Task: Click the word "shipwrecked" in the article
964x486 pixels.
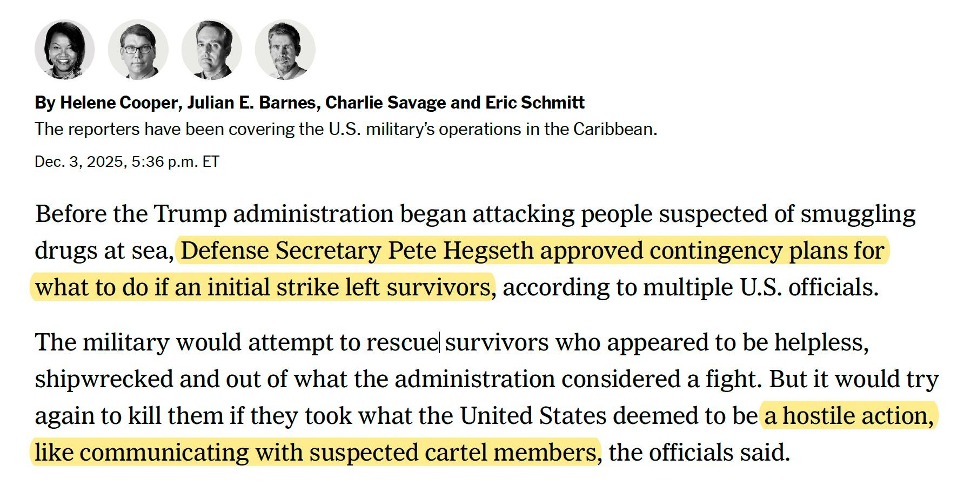Action: click(x=104, y=379)
